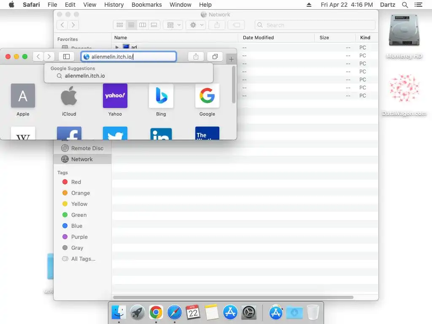This screenshot has width=432, height=324.
Task: Select Network in Finder sidebar
Action: [x=82, y=159]
